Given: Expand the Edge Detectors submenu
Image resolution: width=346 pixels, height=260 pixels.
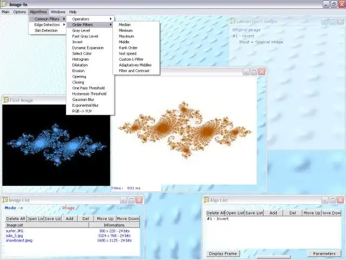Looking at the screenshot, I should tap(48, 25).
